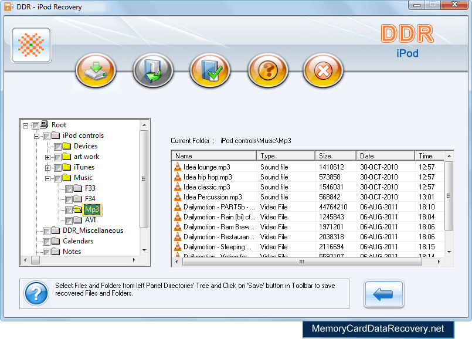The image size is (472, 339).
Task: Sort file list by Size column
Action: (x=335, y=155)
